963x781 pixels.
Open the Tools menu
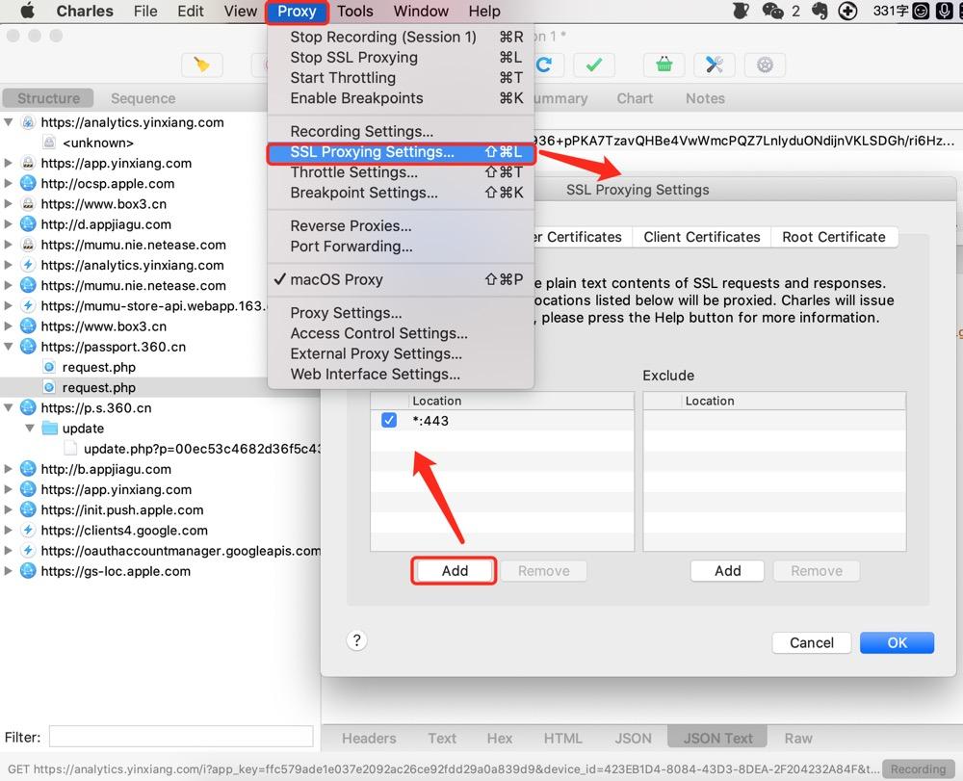(x=355, y=11)
